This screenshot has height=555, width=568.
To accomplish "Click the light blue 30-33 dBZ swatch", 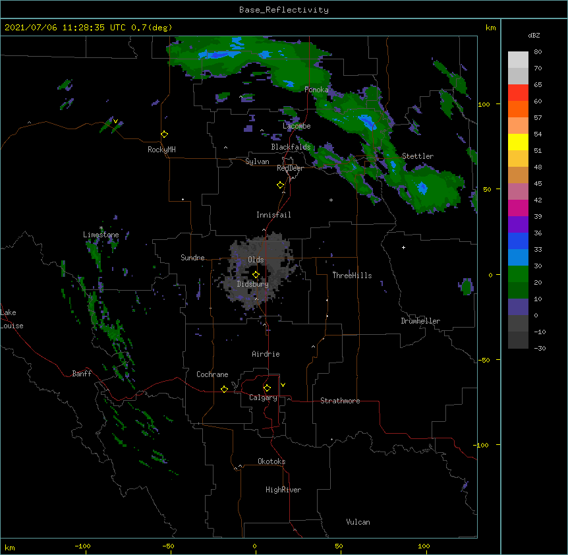I will pyautogui.click(x=518, y=257).
